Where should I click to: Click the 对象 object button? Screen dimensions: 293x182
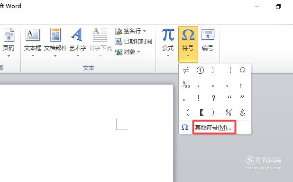(x=128, y=52)
